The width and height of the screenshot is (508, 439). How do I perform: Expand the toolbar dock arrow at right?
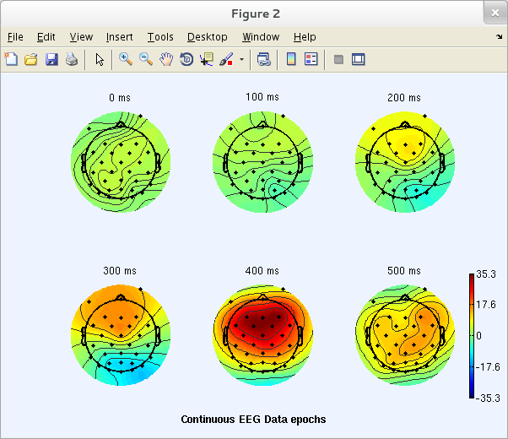tap(499, 37)
